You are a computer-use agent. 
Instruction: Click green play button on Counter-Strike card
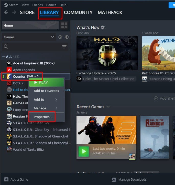(84, 151)
